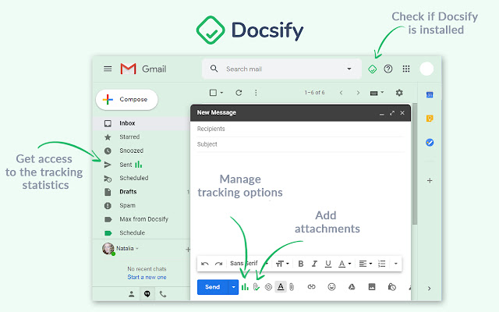Go to the newer page arrow
Screen dimensions: 499x312
point(342,93)
